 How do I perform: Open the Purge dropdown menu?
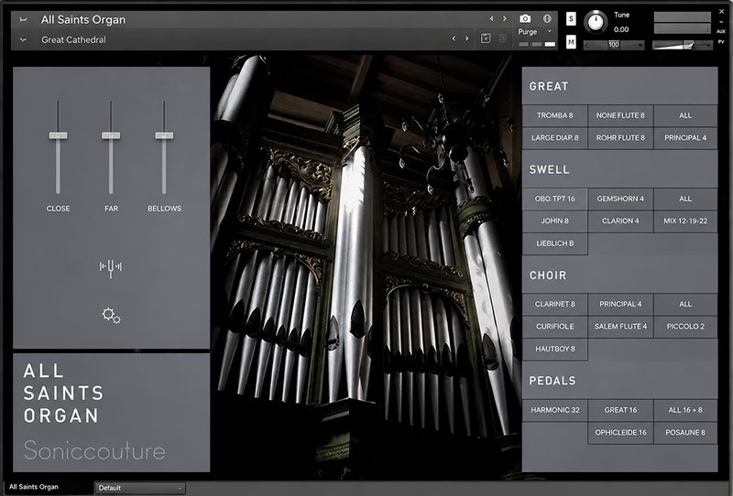tap(534, 32)
